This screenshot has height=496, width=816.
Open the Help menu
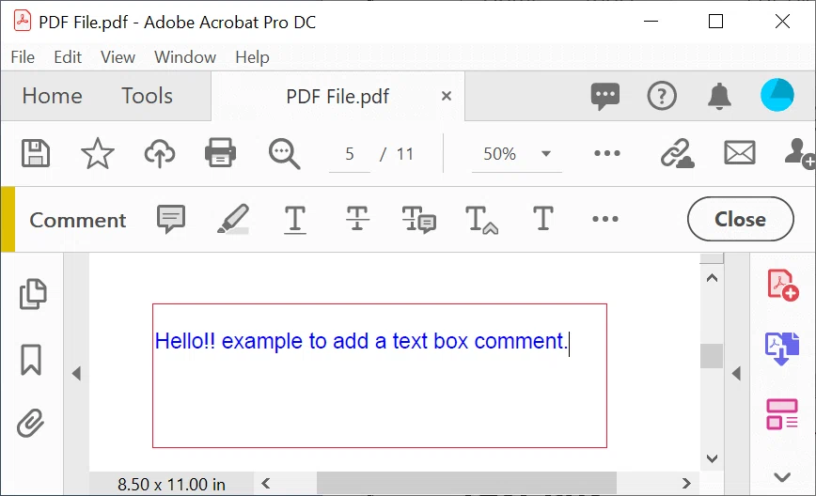coord(252,57)
